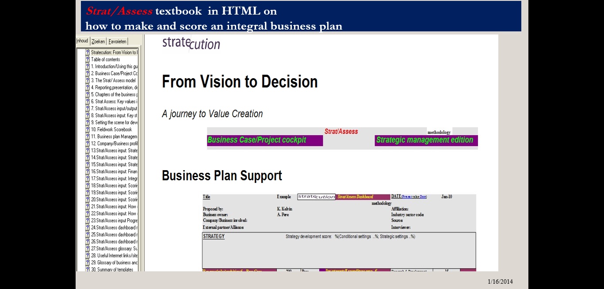Screen dimensions: 604x289
Task: Select '6. Strat Assess: Key values' topic
Action: click(x=114, y=102)
